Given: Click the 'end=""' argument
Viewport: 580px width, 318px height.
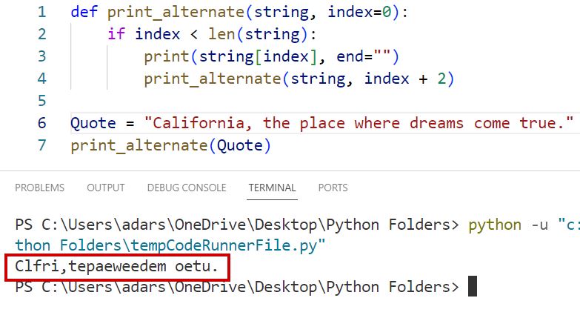Looking at the screenshot, I should click(x=364, y=56).
